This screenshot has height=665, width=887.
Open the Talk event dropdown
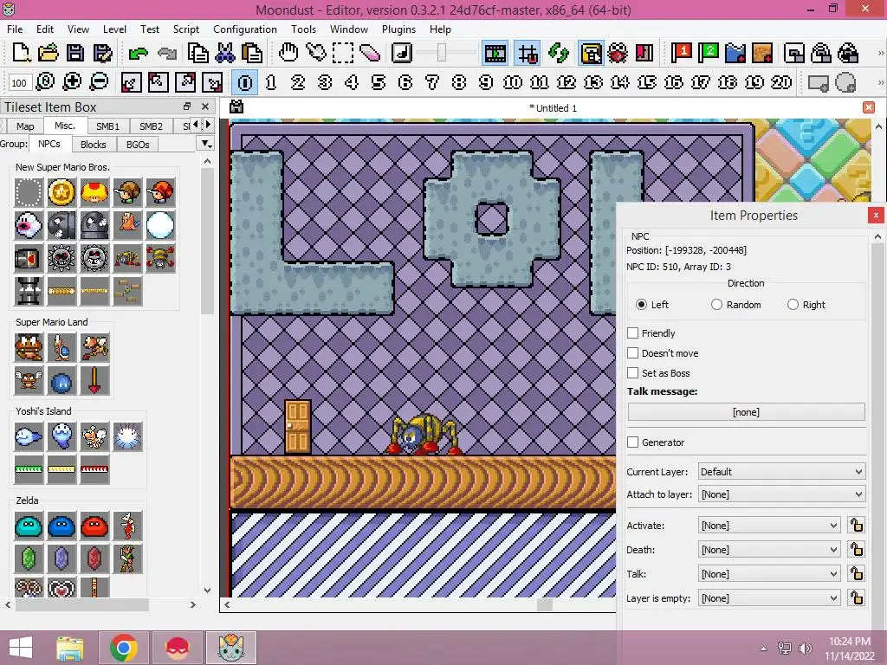click(769, 574)
